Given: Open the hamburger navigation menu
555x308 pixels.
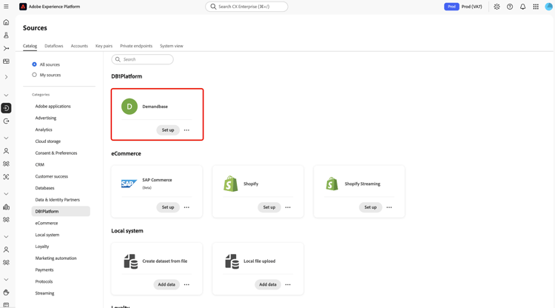Looking at the screenshot, I should [x=6, y=7].
